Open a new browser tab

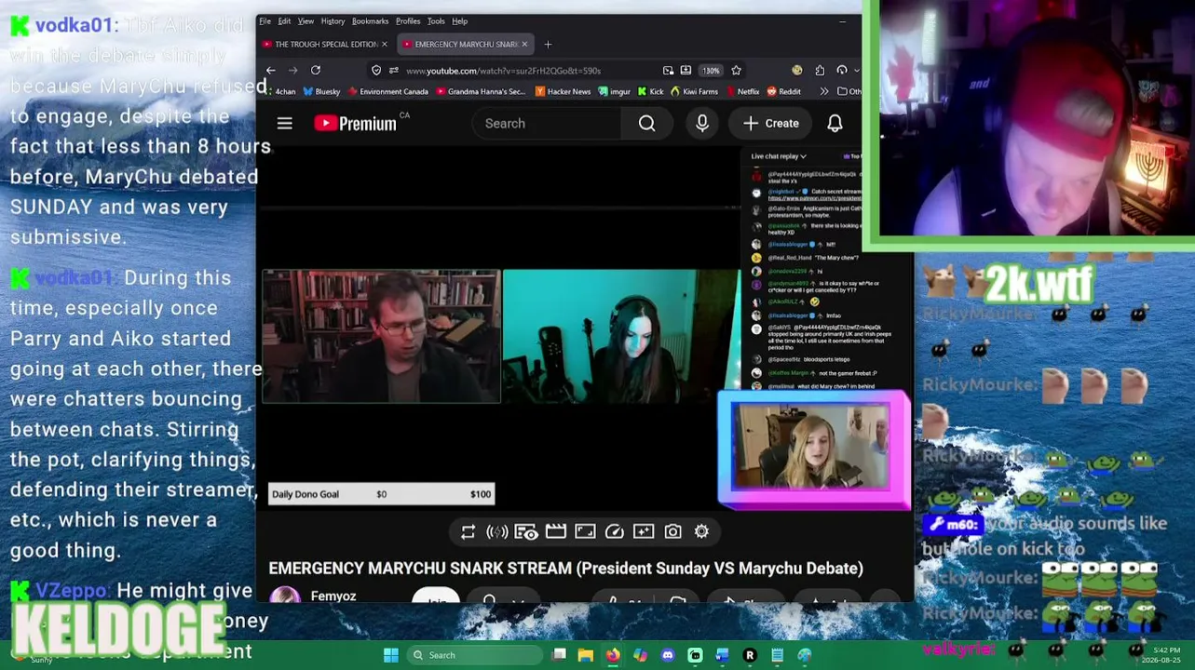pyautogui.click(x=548, y=45)
